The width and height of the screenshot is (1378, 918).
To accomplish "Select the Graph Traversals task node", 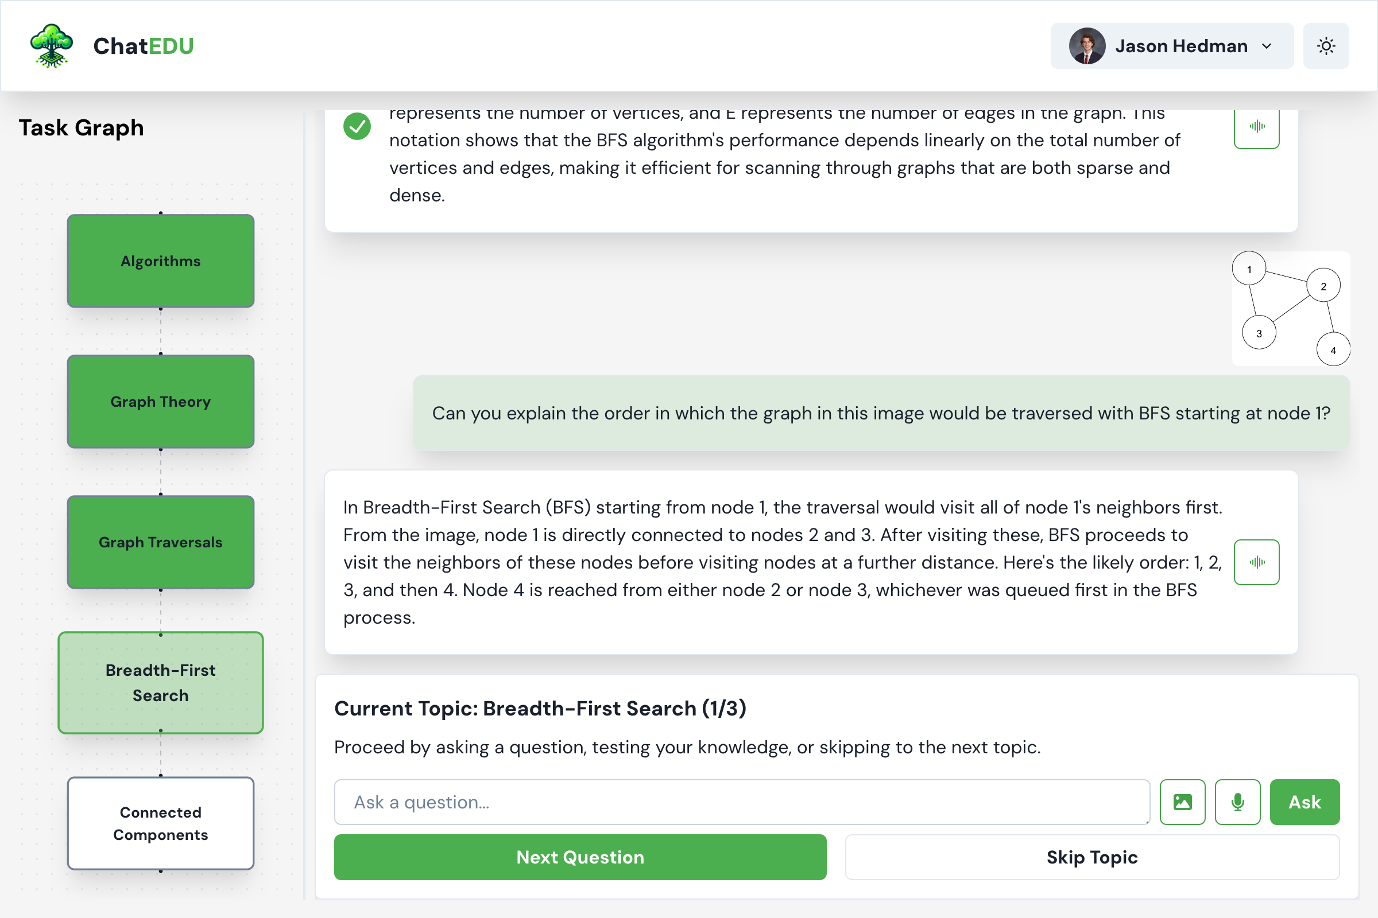I will (161, 542).
